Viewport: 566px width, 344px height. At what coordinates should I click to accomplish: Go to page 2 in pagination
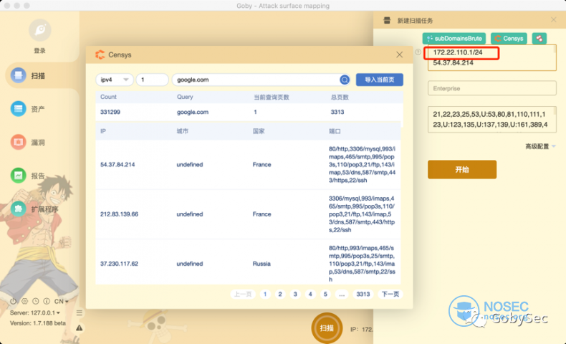point(280,294)
